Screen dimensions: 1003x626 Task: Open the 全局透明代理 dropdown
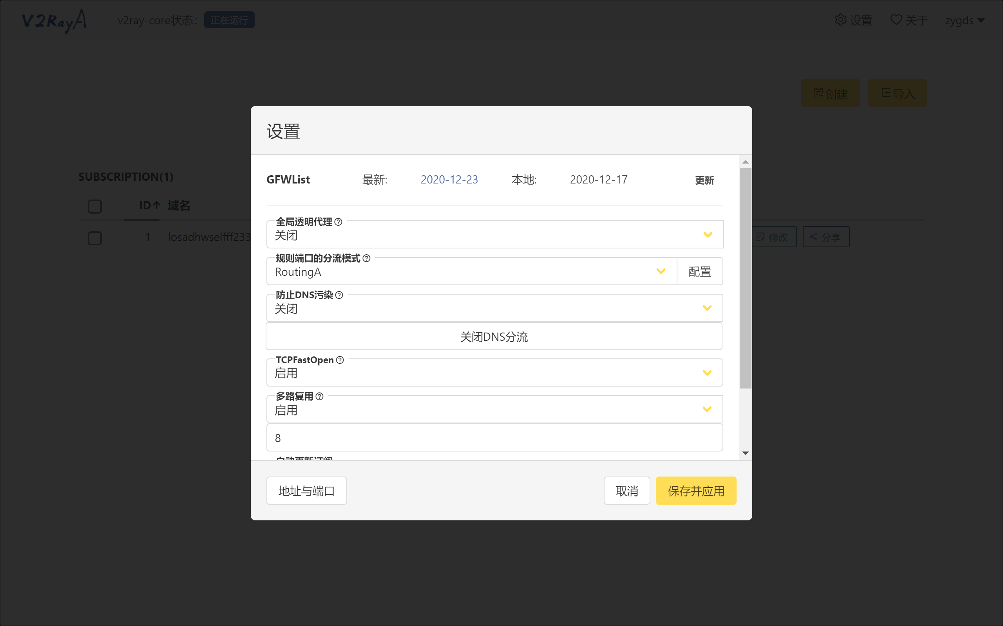(495, 235)
